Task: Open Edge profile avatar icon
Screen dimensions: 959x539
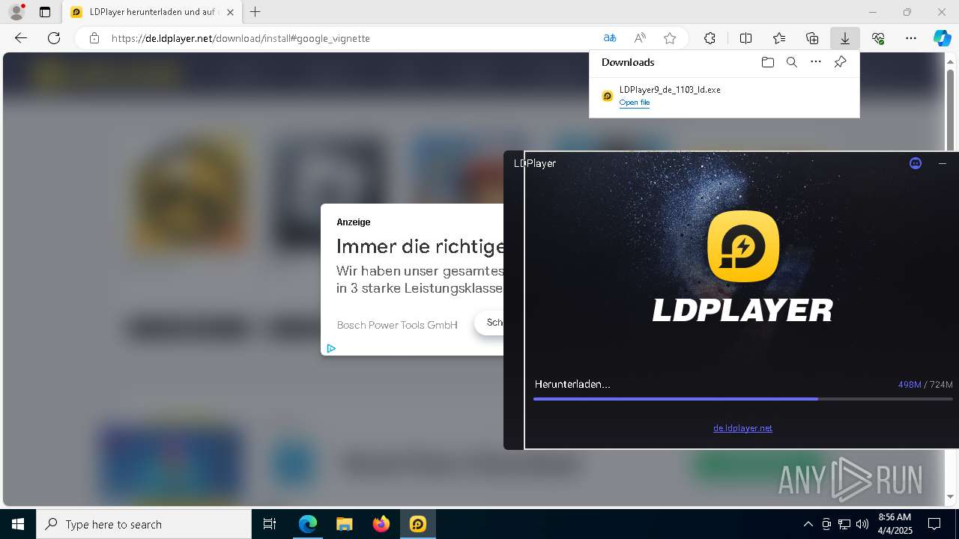Action: point(16,12)
